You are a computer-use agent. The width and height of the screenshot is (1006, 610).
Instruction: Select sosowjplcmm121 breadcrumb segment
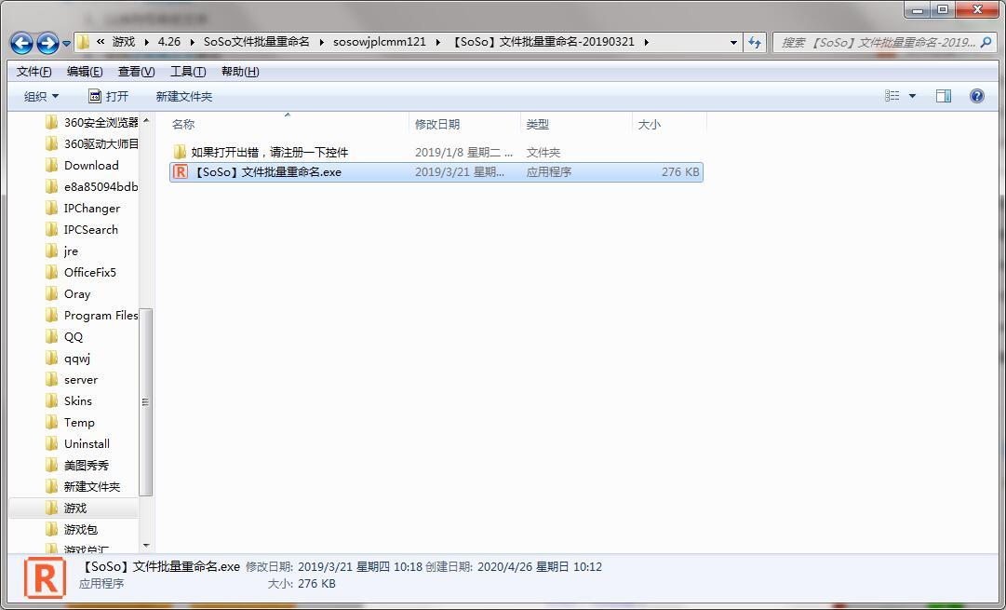tap(380, 42)
